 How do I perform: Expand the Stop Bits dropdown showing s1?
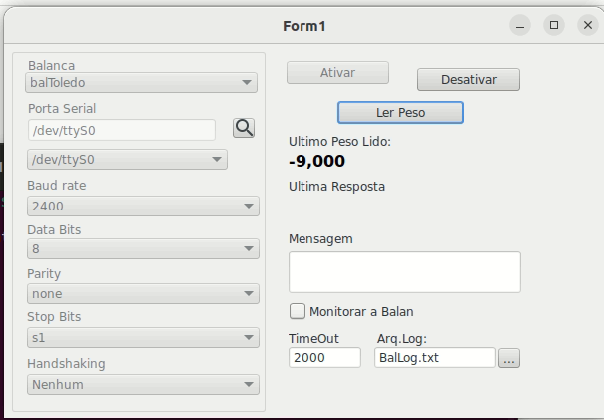click(143, 338)
